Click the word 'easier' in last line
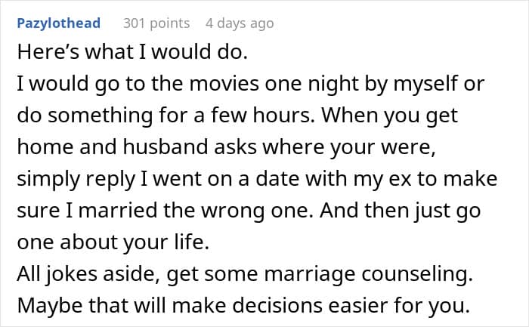The width and height of the screenshot is (529, 327). click(358, 305)
